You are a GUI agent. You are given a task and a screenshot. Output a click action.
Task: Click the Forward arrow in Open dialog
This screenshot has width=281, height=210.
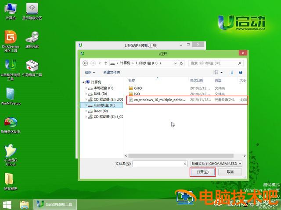point(93,63)
